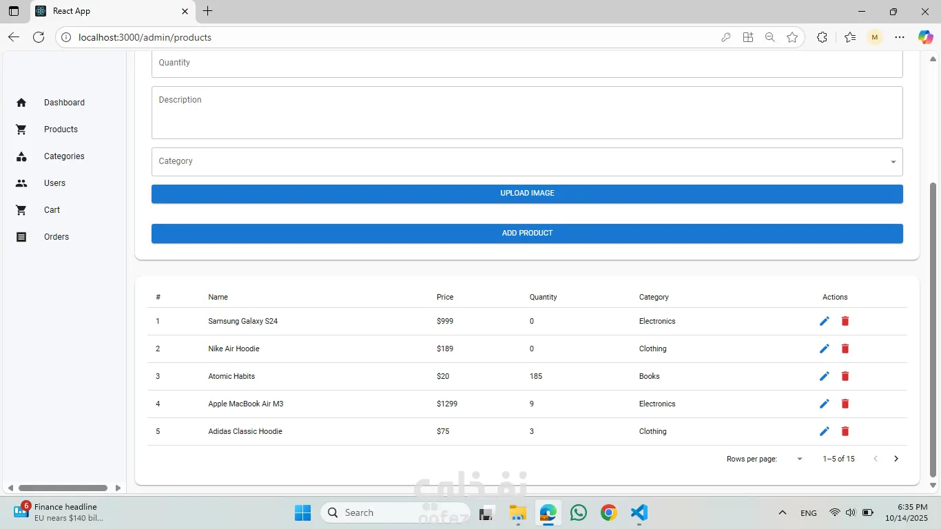
Task: Go back to the previous browser page
Action: point(14,37)
